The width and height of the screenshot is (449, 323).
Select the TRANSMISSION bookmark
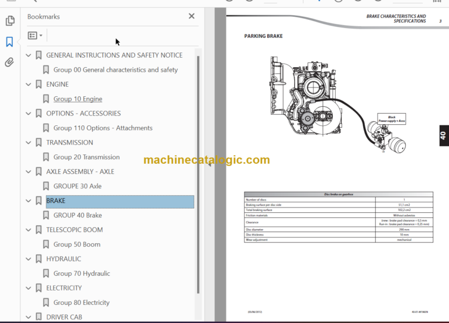coord(70,142)
